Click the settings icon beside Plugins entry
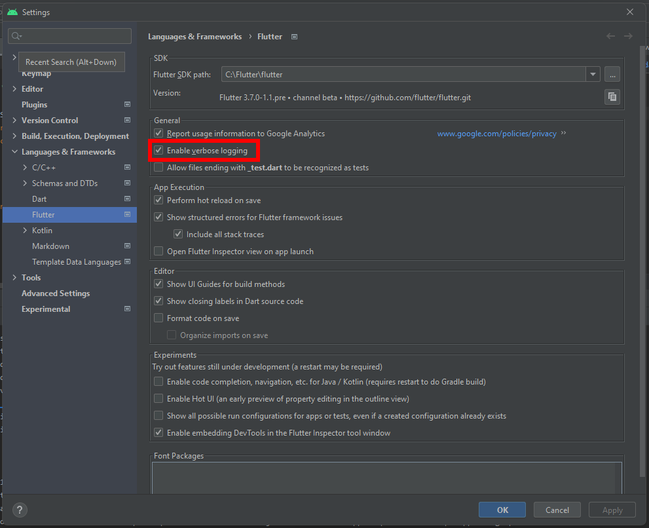This screenshot has height=528, width=649. 126,104
